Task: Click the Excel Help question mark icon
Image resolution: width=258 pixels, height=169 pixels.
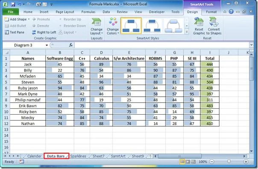Action: [x=231, y=12]
